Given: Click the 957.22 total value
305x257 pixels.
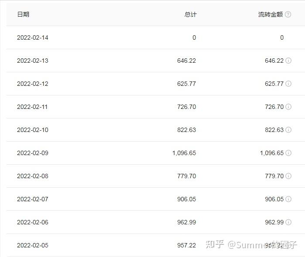Looking at the screenshot, I should 187,245.
